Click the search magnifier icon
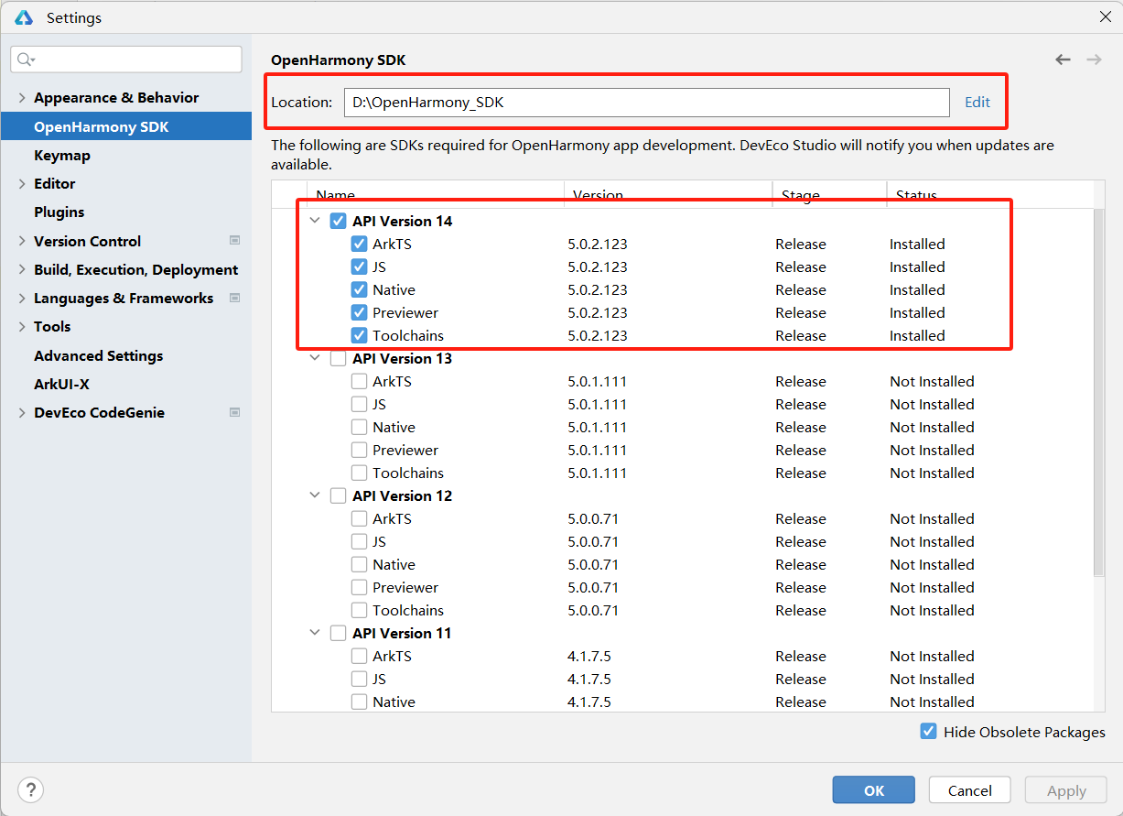This screenshot has height=816, width=1123. point(26,60)
